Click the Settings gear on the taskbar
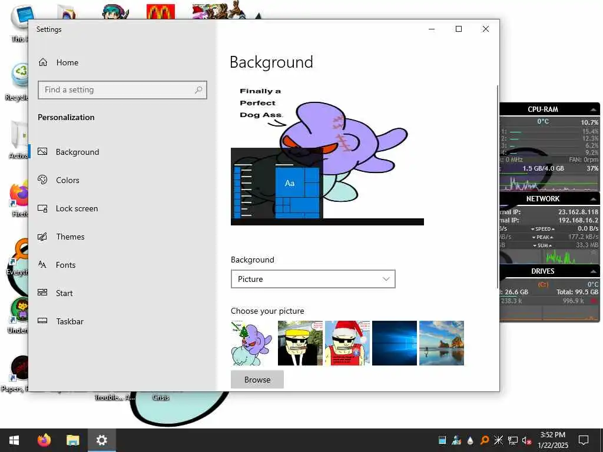The image size is (603, 452). coord(101,440)
